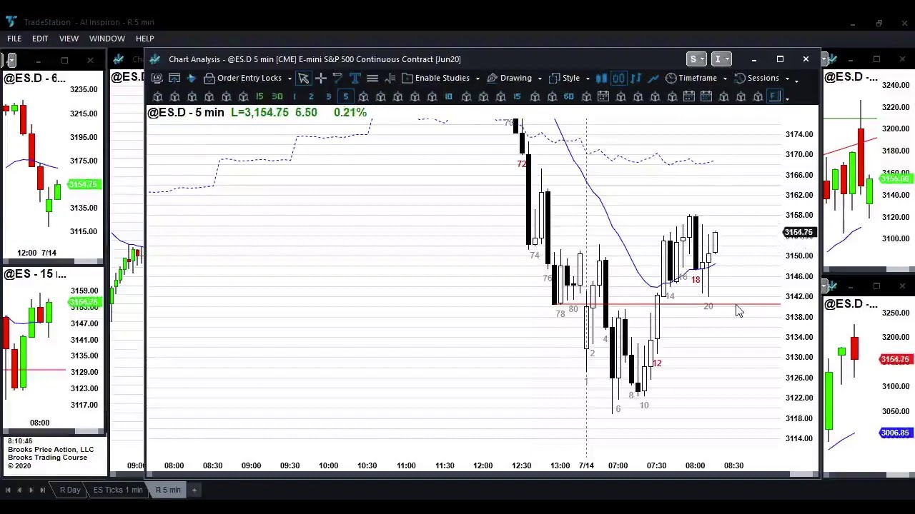
Task: Switch to the ES Ticks 1 min tab
Action: tap(118, 490)
